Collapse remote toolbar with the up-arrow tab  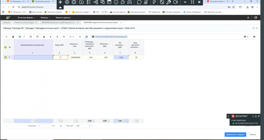pos(60,8)
